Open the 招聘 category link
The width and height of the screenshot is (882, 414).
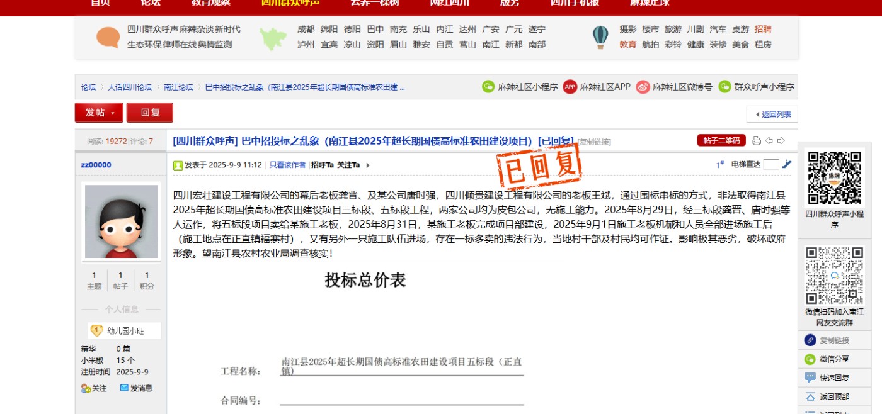(763, 30)
